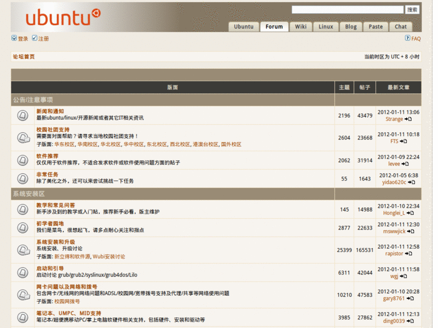This screenshot has height=328, width=438.
Task: Click forum status icon for 启动和引导
Action: [x=22, y=272]
